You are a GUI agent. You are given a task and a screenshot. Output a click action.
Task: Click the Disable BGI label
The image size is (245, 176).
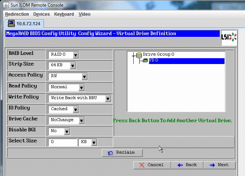point(22,130)
